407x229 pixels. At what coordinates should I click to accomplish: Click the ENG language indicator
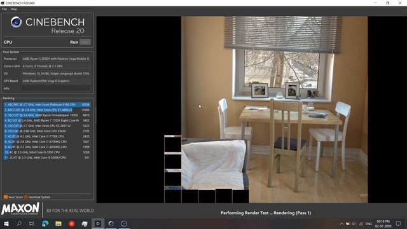point(369,224)
